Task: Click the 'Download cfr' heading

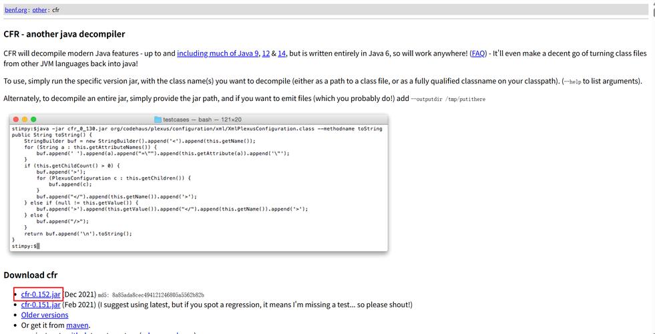Action: (x=31, y=275)
